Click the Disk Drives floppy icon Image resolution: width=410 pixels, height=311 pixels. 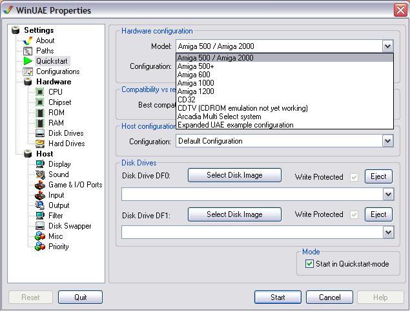40,133
